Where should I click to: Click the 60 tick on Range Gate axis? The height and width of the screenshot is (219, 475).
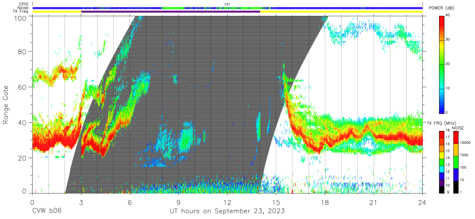[x=22, y=87]
